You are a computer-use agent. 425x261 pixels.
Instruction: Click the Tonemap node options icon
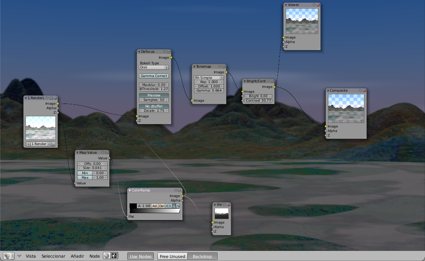pyautogui.click(x=224, y=67)
